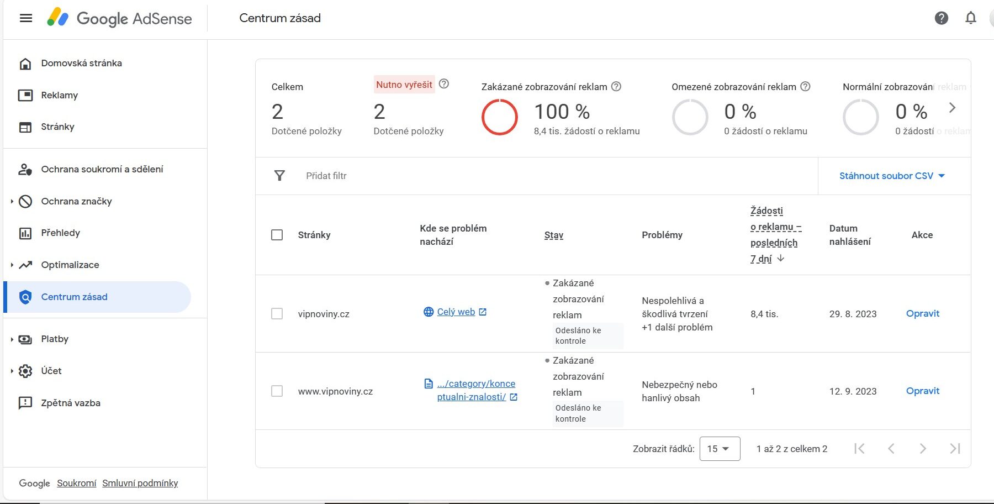Click help icon next to Nutno vyřešit
Image resolution: width=994 pixels, height=504 pixels.
point(443,84)
